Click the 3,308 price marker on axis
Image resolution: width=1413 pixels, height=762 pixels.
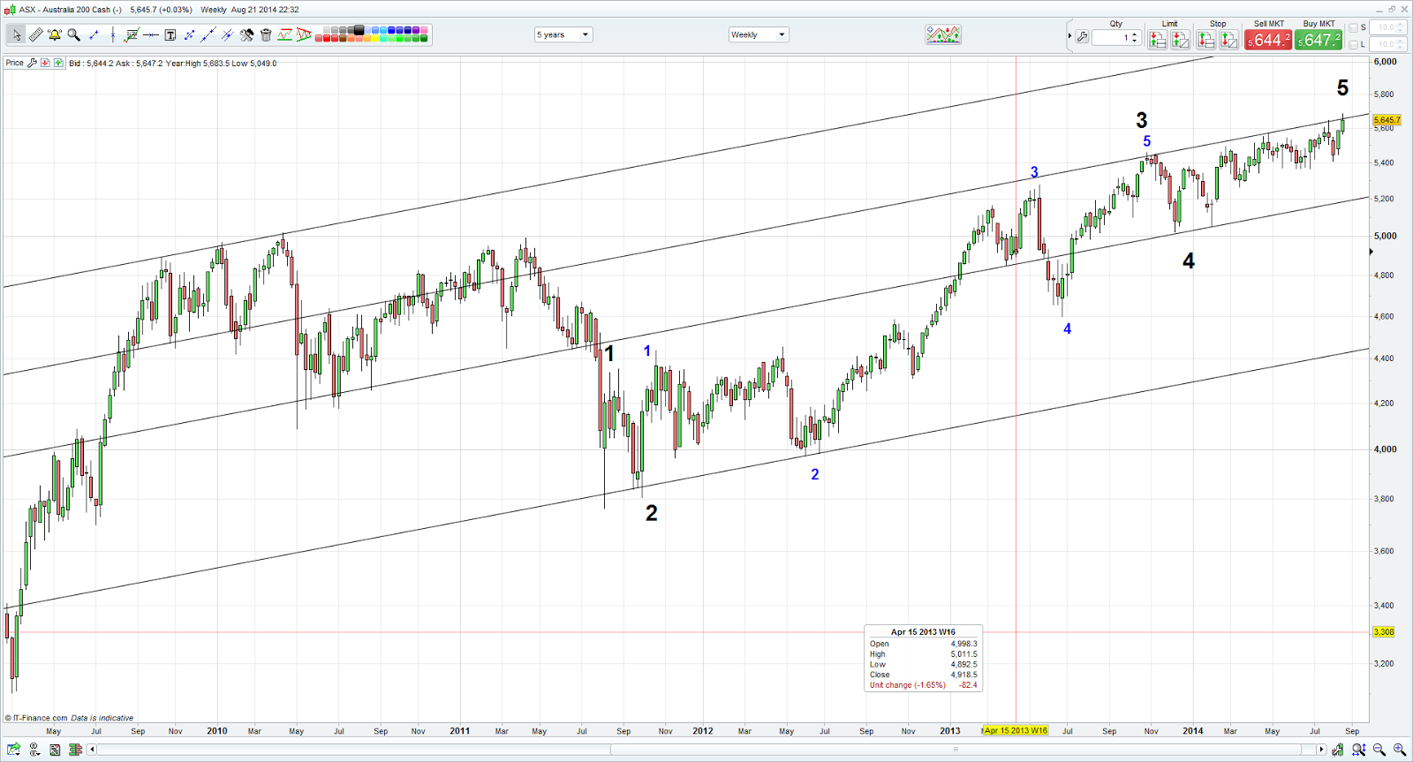pyautogui.click(x=1384, y=632)
